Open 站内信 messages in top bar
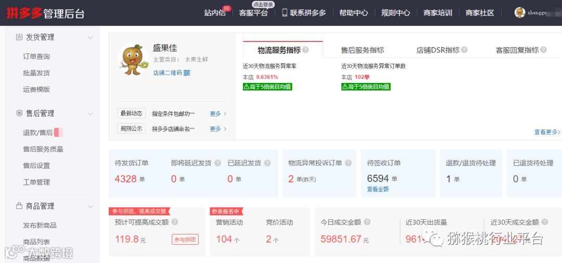 (x=215, y=13)
